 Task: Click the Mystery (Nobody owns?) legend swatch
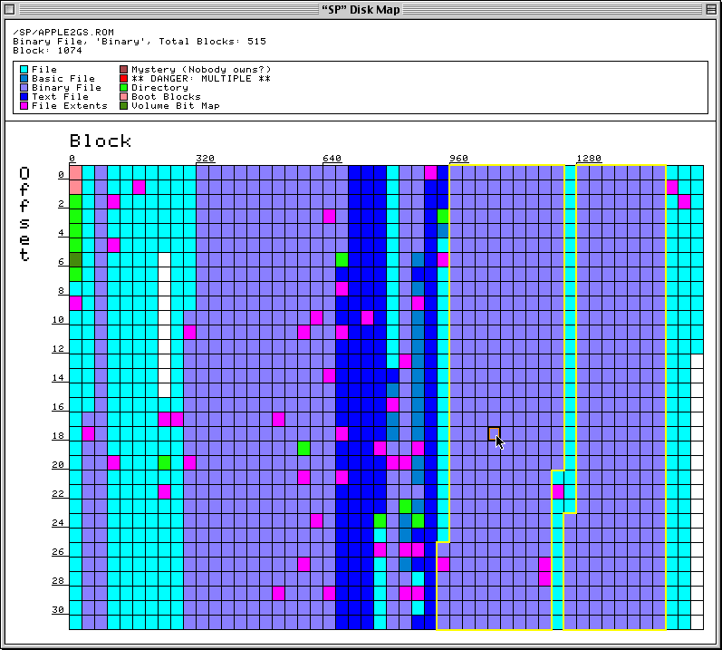[x=123, y=70]
